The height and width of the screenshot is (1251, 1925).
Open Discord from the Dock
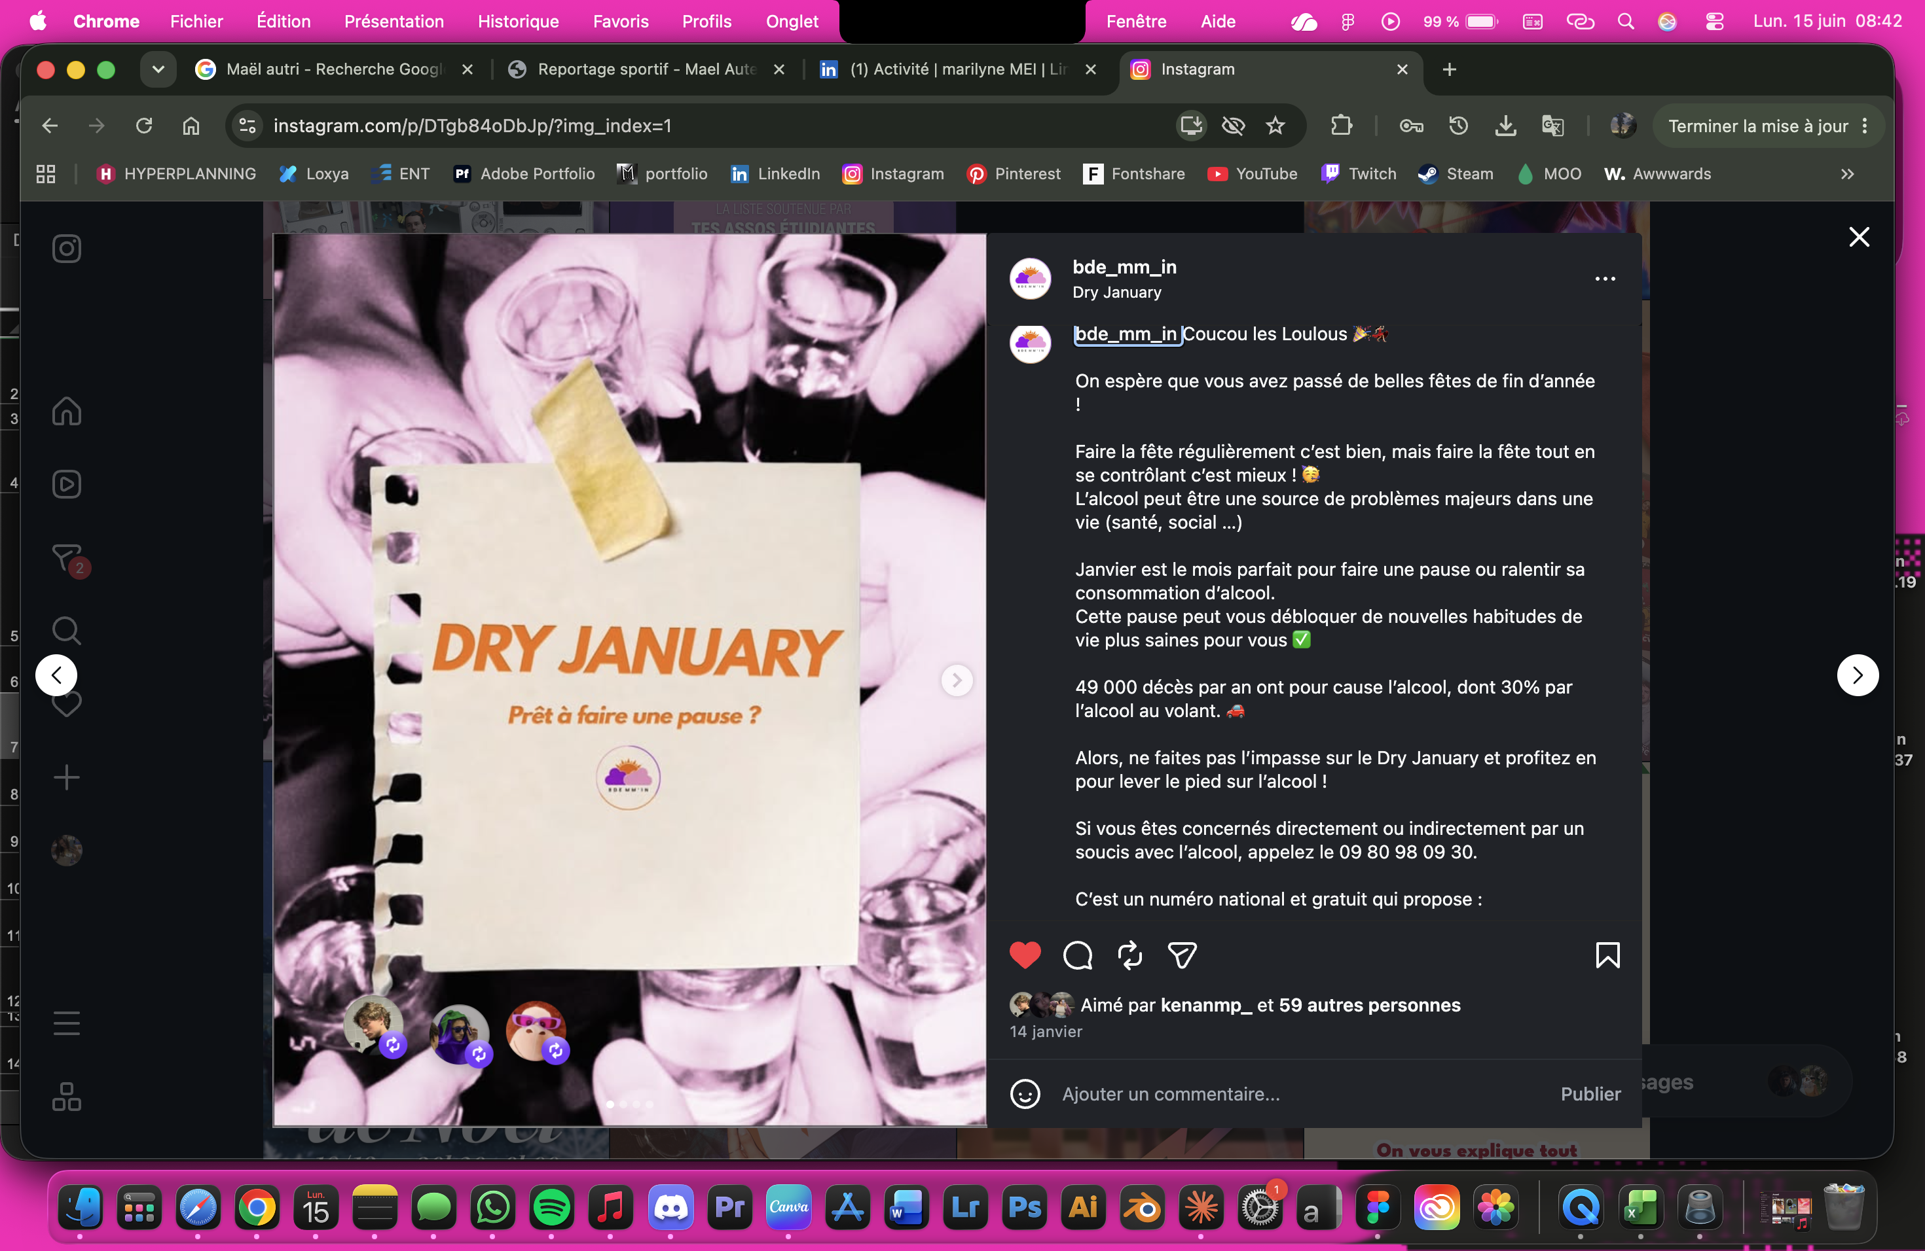(x=670, y=1207)
